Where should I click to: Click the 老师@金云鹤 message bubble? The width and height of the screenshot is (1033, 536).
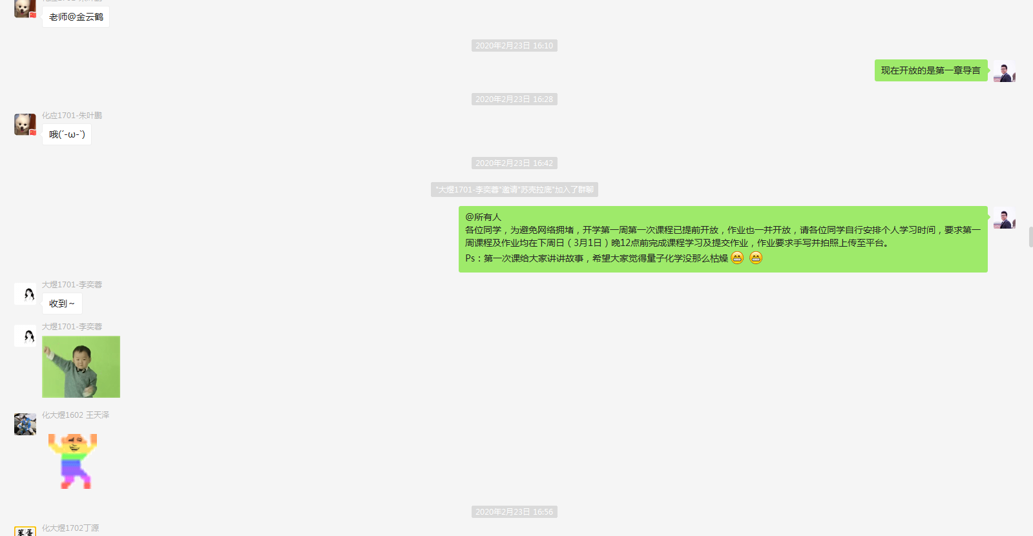click(x=76, y=17)
